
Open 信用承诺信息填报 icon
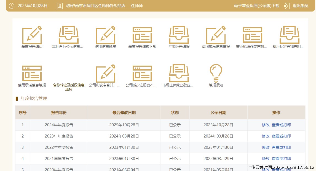(32, 74)
